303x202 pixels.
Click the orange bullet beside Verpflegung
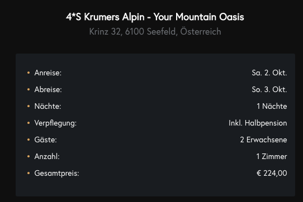click(x=29, y=123)
